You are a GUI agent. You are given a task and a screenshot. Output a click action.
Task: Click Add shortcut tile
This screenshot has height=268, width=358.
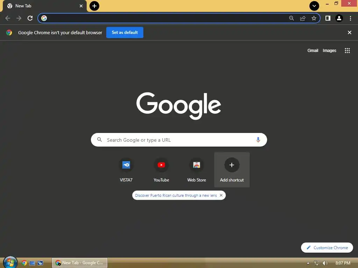click(232, 170)
